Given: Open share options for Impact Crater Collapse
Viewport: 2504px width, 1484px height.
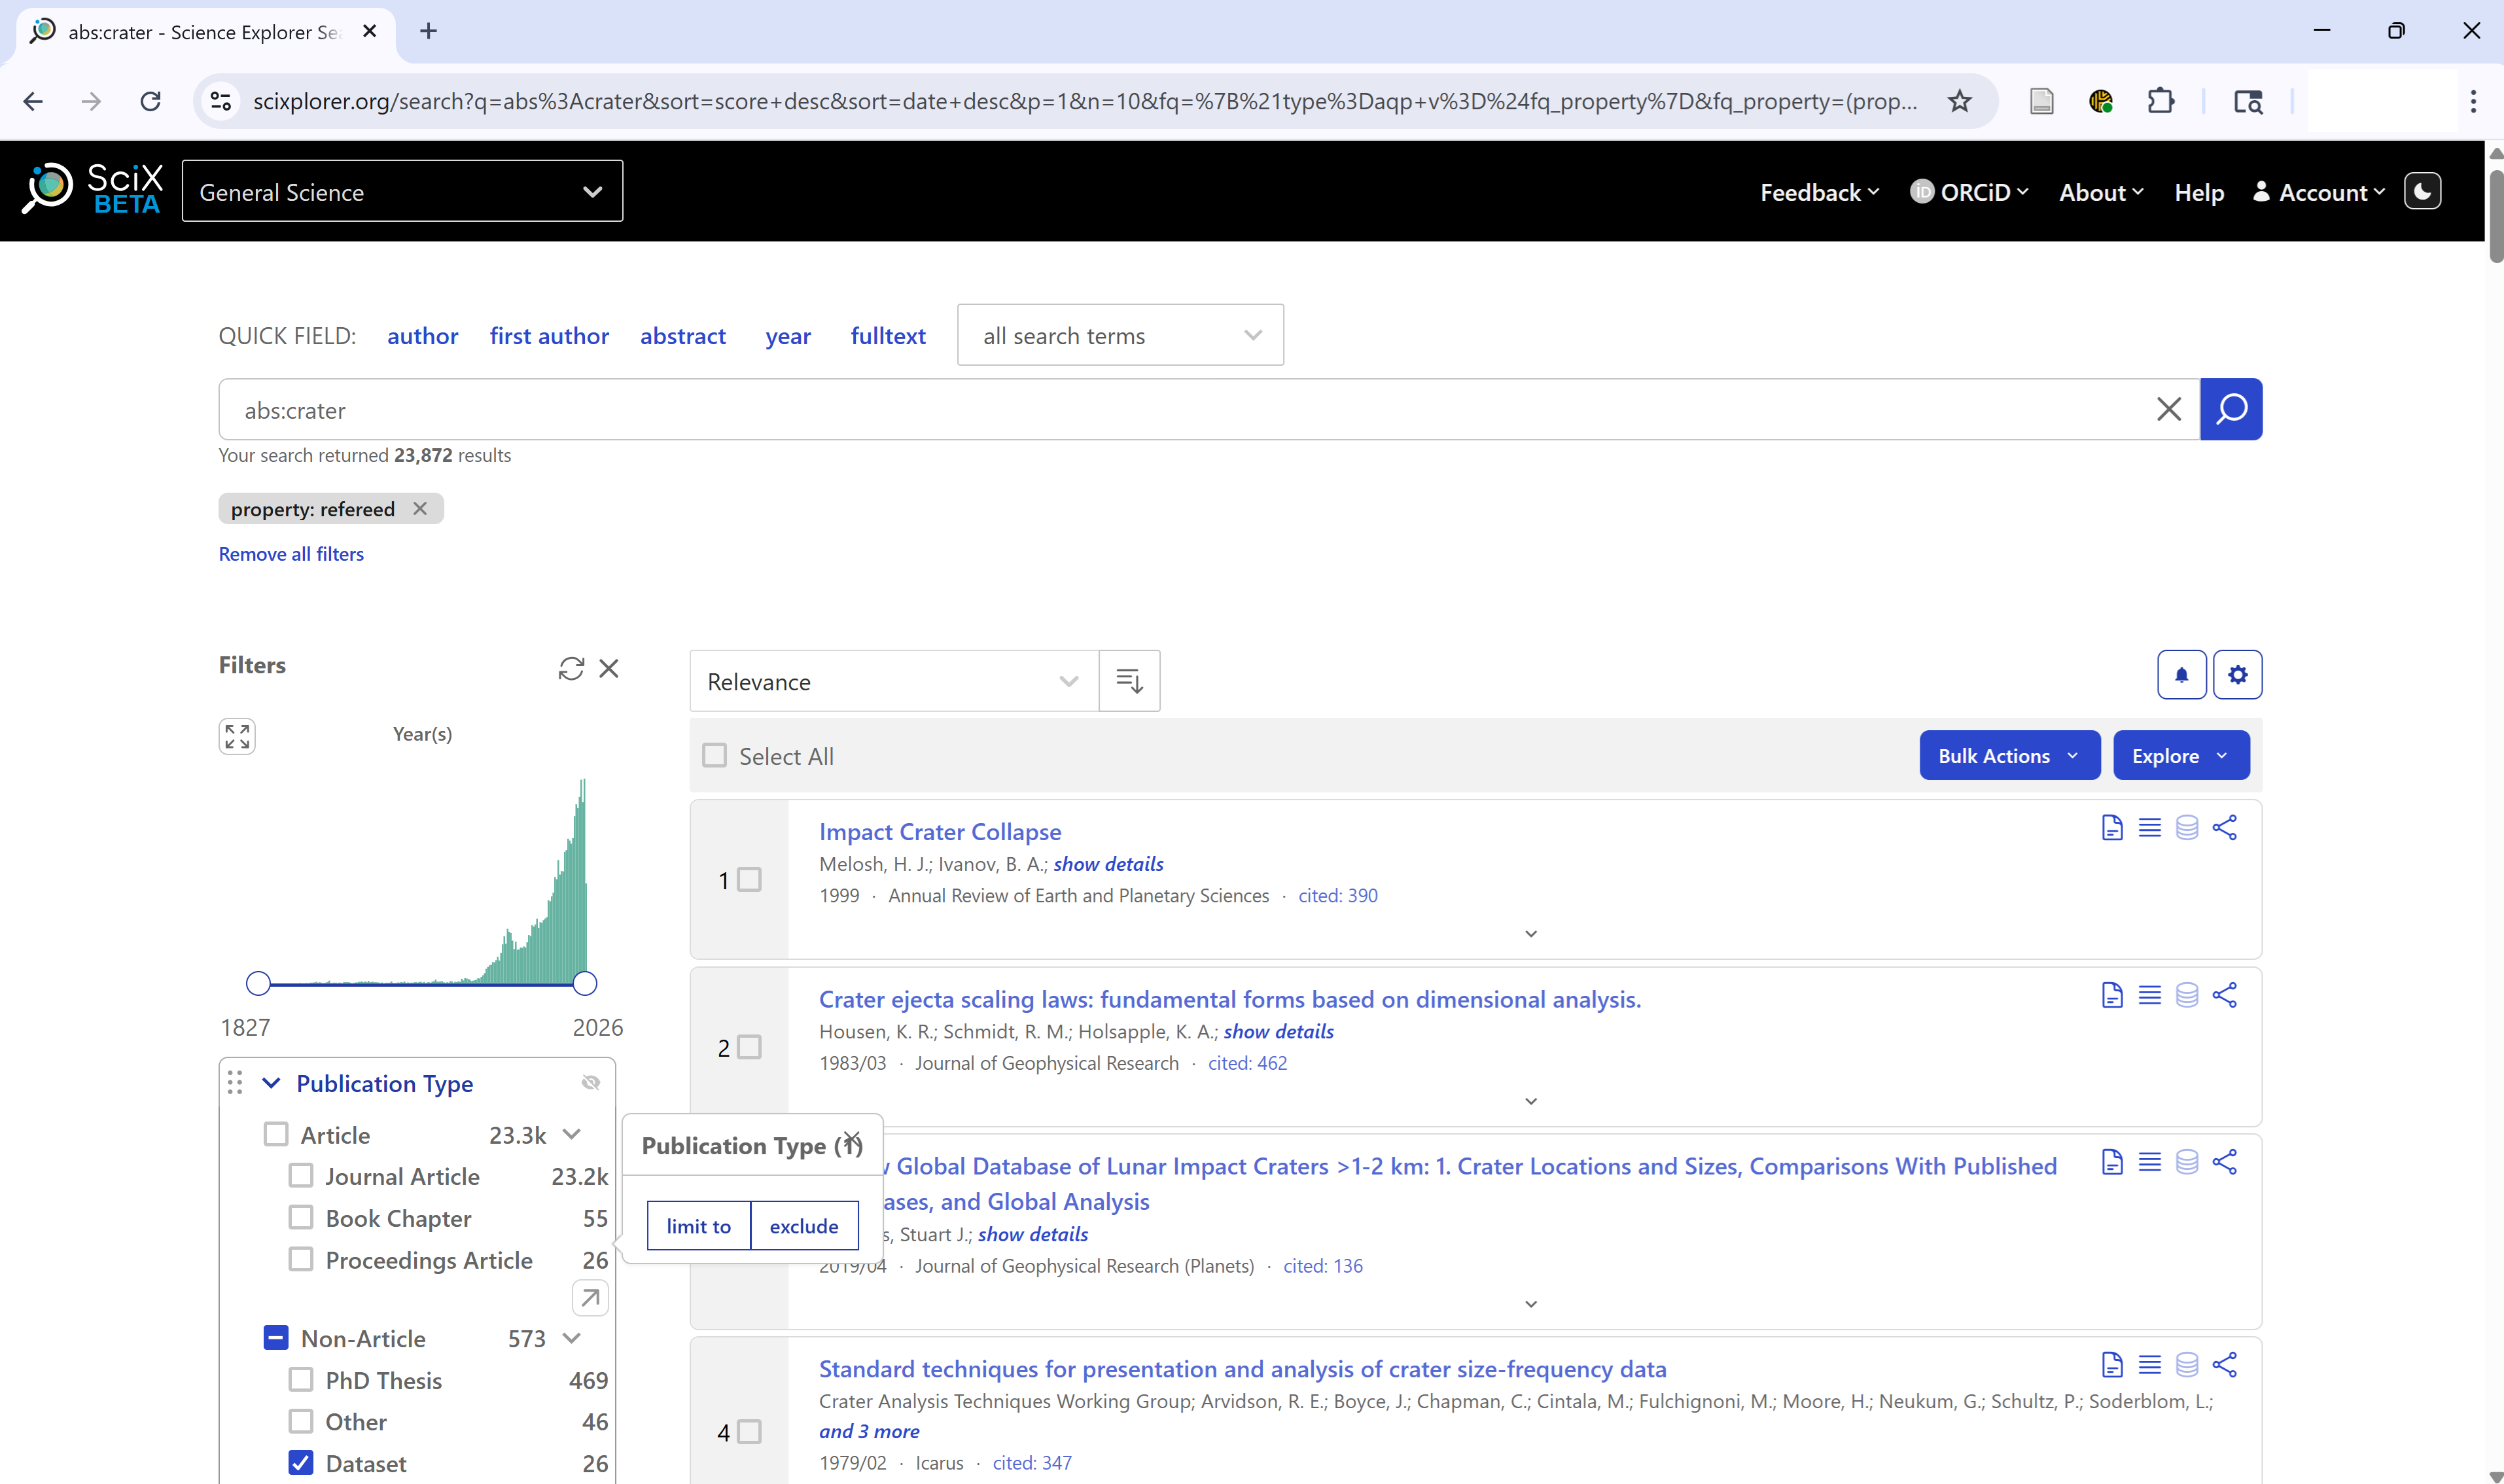Looking at the screenshot, I should [x=2224, y=828].
